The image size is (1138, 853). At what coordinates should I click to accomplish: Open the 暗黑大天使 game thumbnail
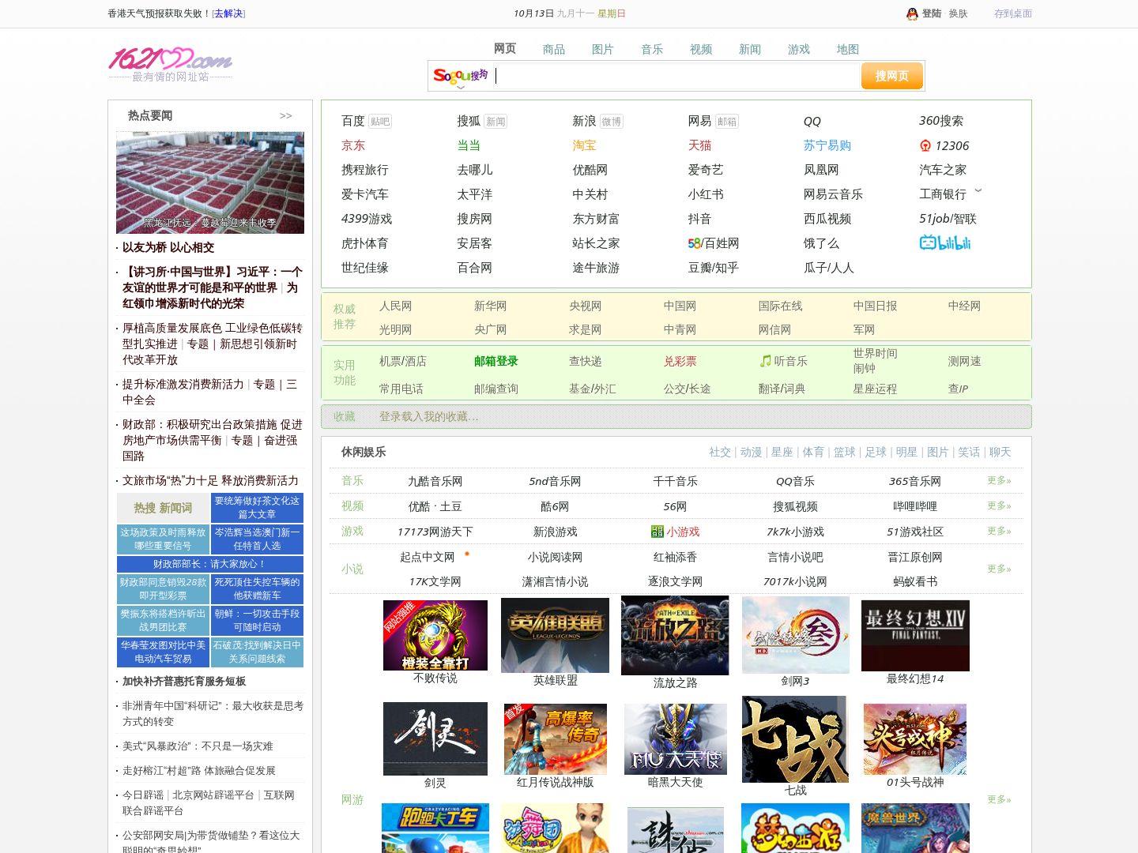676,739
